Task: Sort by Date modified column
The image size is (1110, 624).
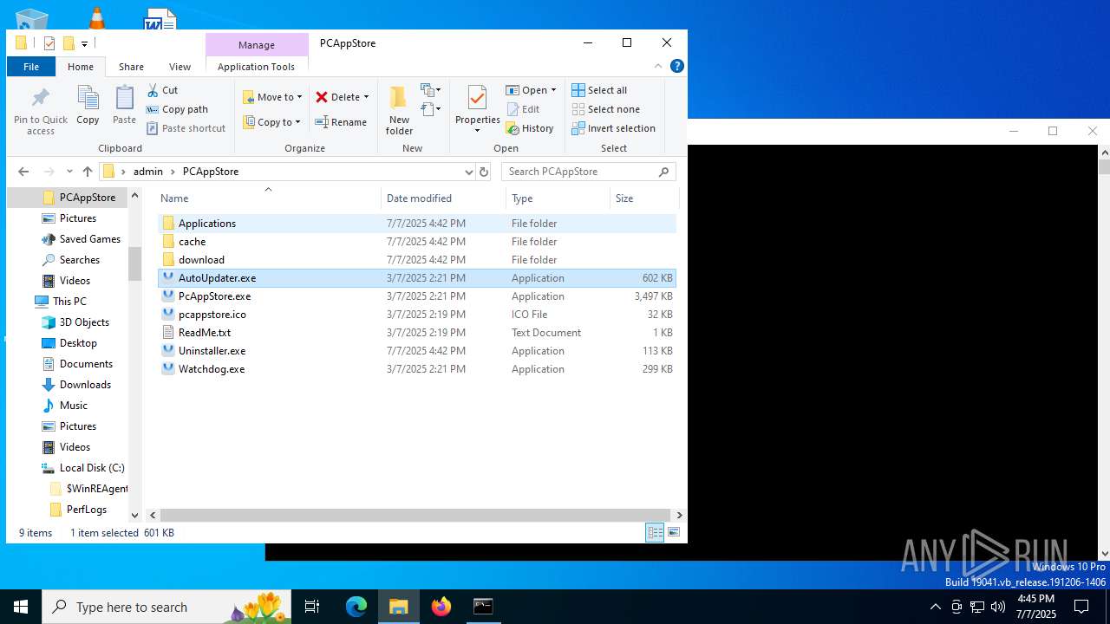Action: click(x=443, y=198)
